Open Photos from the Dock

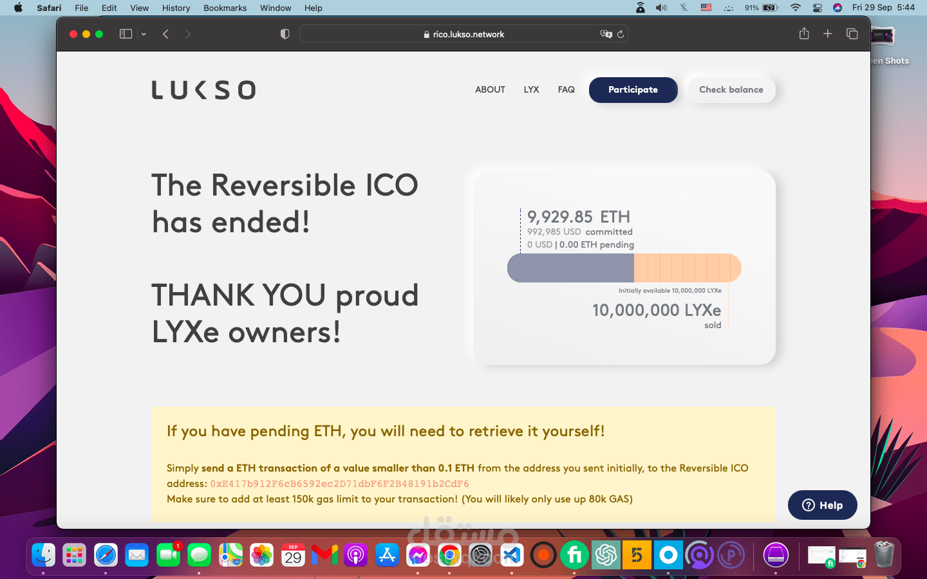(x=261, y=555)
